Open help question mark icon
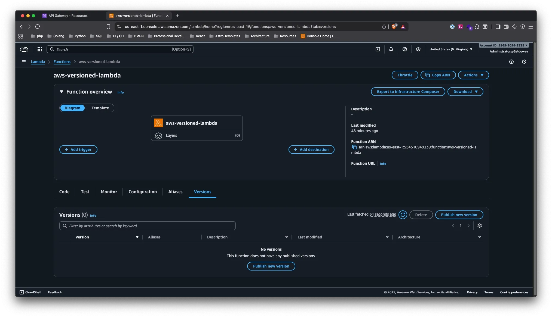Viewport: 552px width, 317px height. (405, 49)
